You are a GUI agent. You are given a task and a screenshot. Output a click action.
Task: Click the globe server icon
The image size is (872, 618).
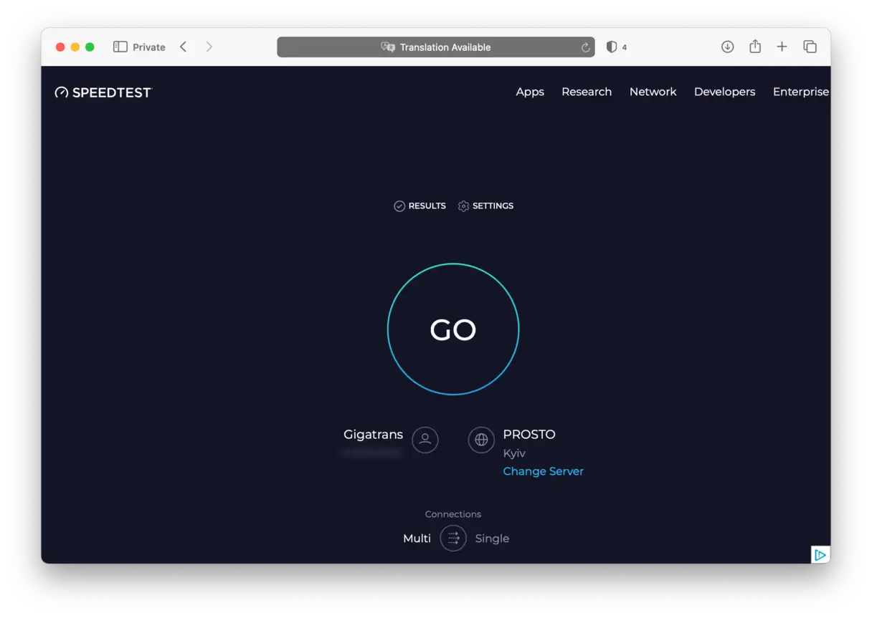pos(481,440)
